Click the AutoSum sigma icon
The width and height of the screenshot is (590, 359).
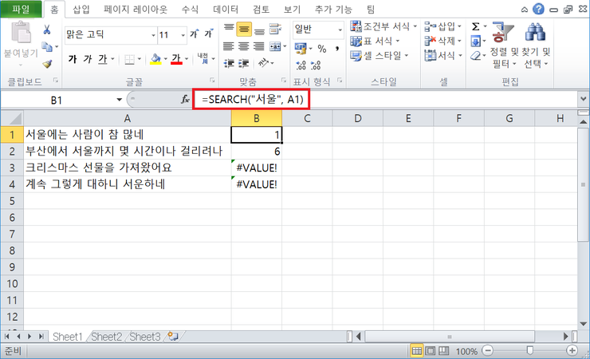(476, 26)
